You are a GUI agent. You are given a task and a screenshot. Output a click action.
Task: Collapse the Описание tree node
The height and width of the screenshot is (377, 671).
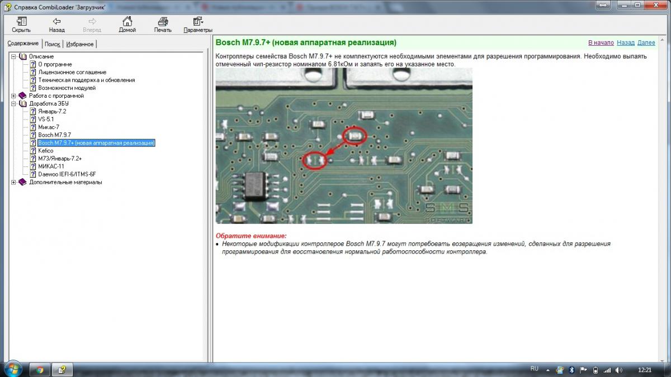[13, 56]
